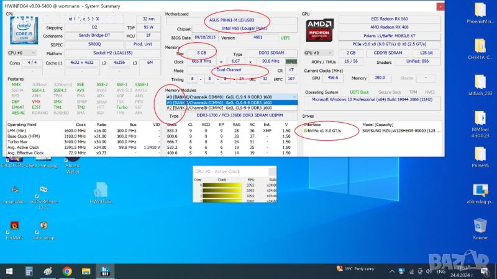Open Google Chrome from the taskbar
The width and height of the screenshot is (497, 279).
(67, 271)
